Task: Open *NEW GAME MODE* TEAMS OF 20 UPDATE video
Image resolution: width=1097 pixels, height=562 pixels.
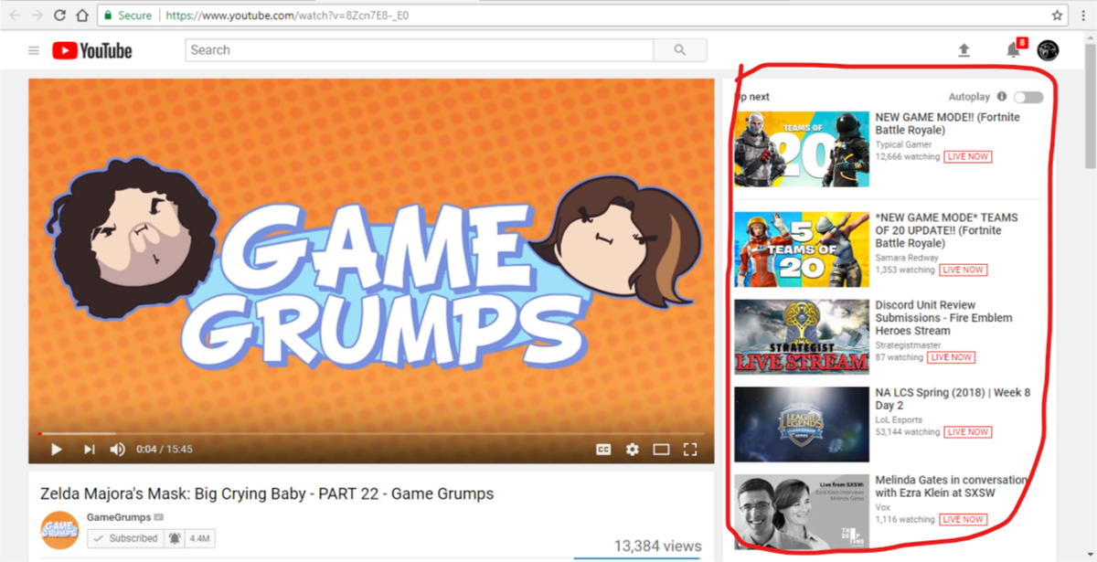Action: point(947,230)
